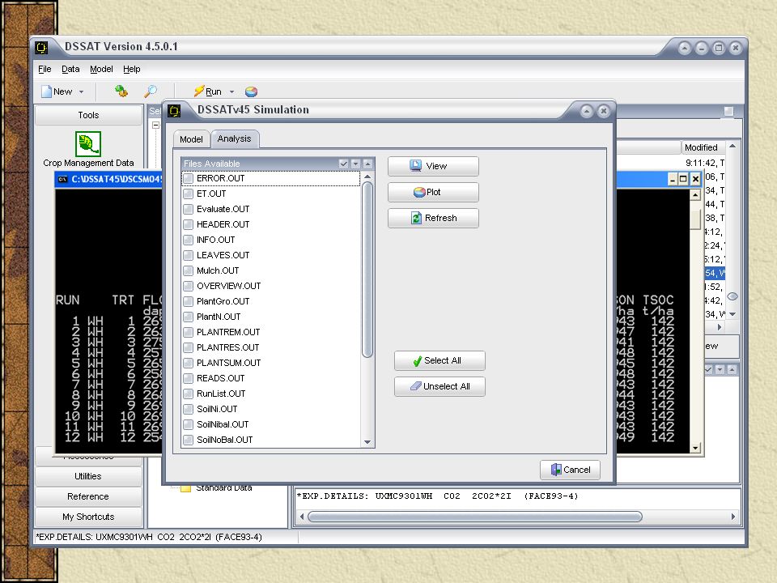Open the New button dropdown arrow
Image resolution: width=777 pixels, height=583 pixels.
81,91
